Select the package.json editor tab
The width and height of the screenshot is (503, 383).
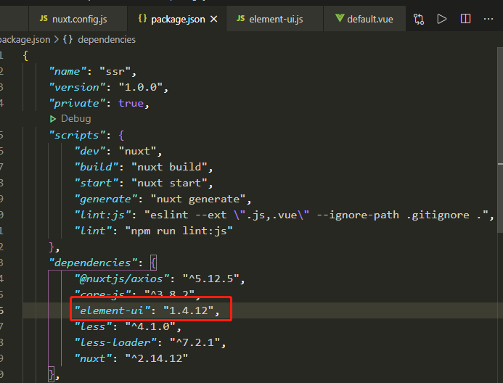click(x=177, y=19)
